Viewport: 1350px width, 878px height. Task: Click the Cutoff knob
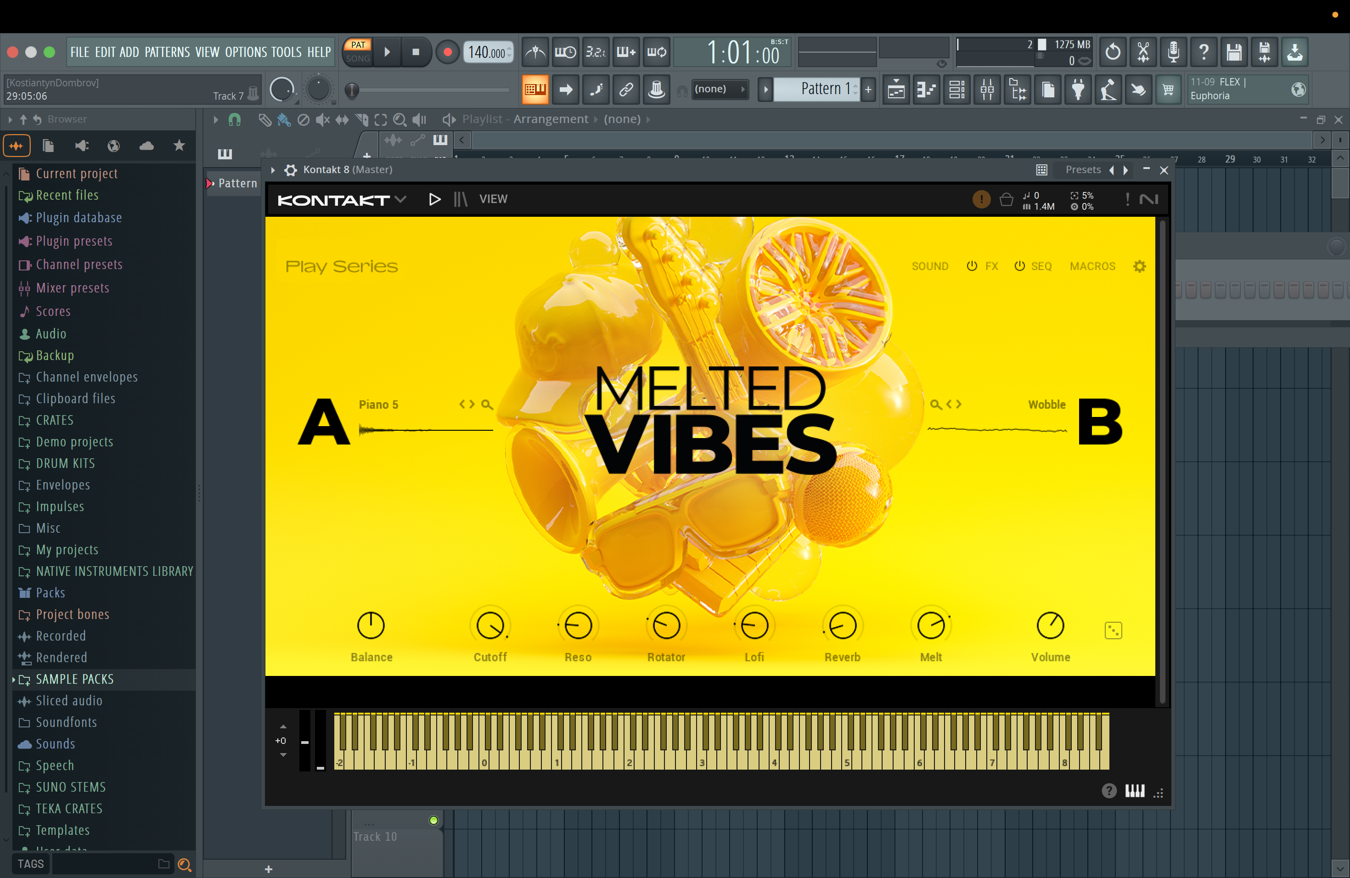pyautogui.click(x=490, y=625)
